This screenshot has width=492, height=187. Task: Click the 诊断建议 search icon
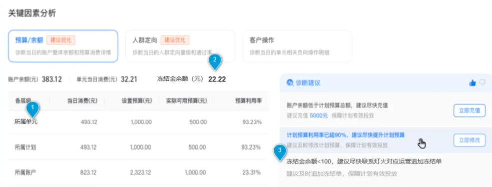(x=290, y=83)
